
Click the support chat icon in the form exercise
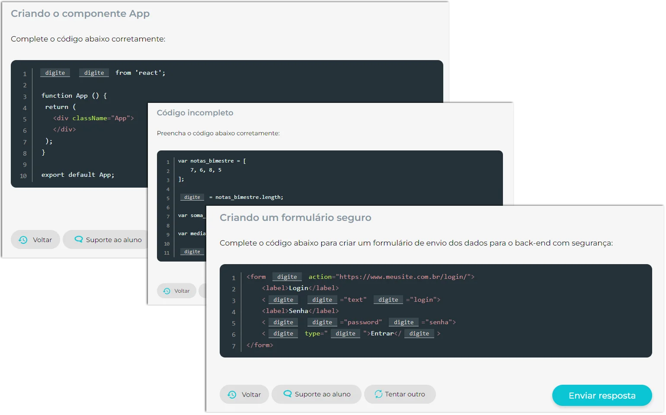click(288, 394)
